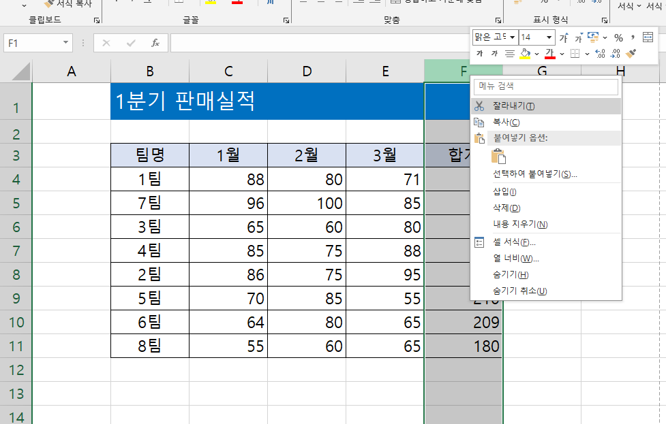The width and height of the screenshot is (666, 424).
Task: Choose 내용 지우기 from context menu
Action: coord(546,225)
